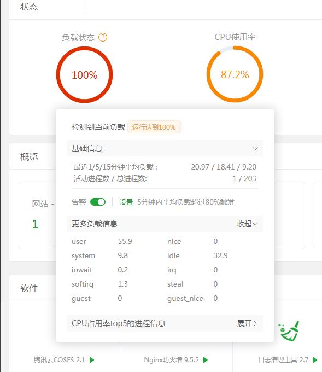Collapse more load info via 收起
322x372 pixels.
tap(247, 224)
